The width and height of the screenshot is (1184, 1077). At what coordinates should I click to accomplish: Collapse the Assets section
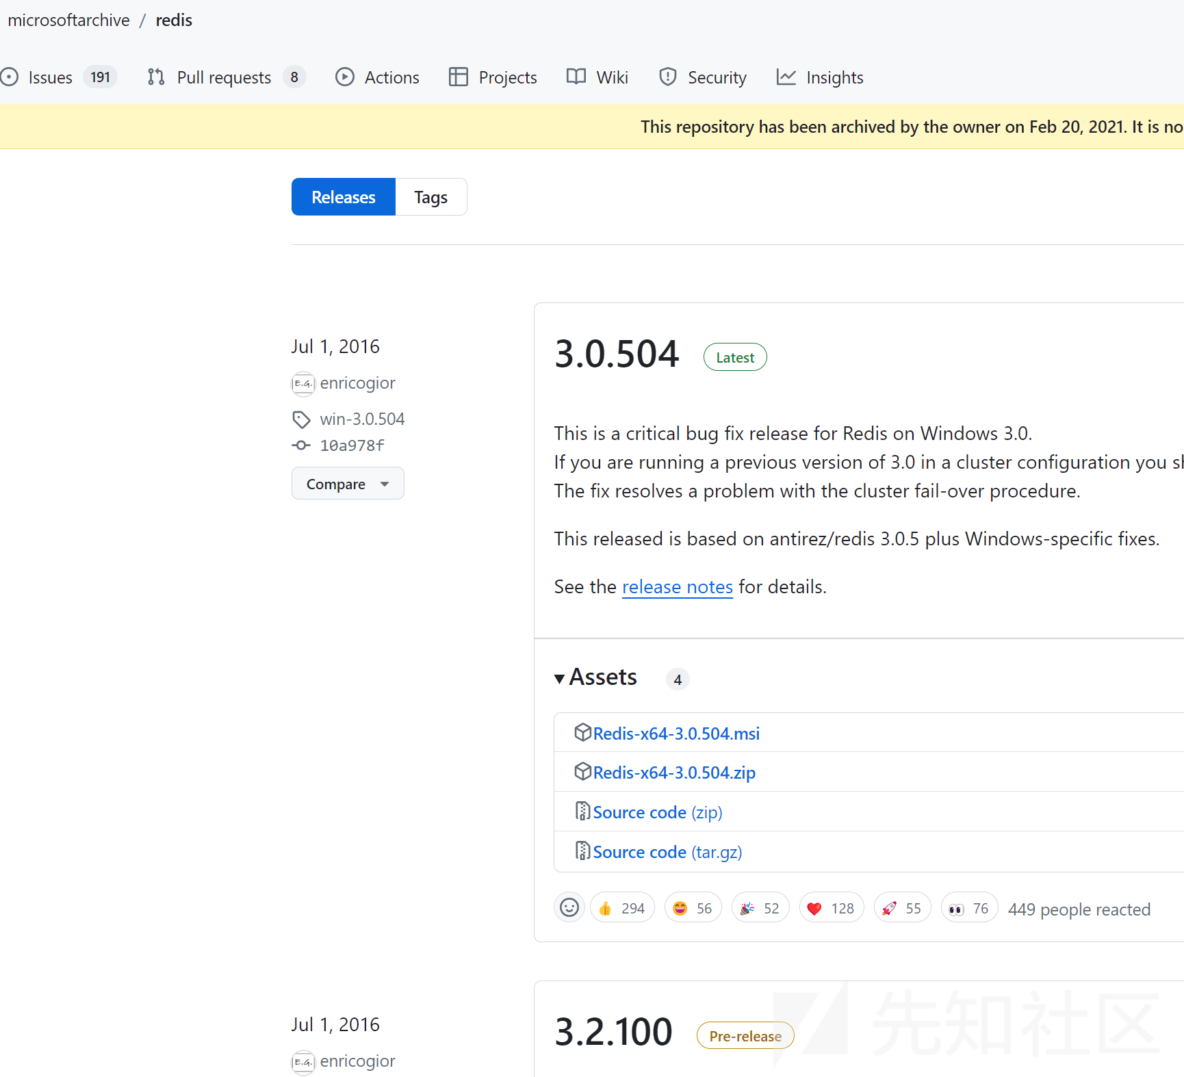pos(596,677)
